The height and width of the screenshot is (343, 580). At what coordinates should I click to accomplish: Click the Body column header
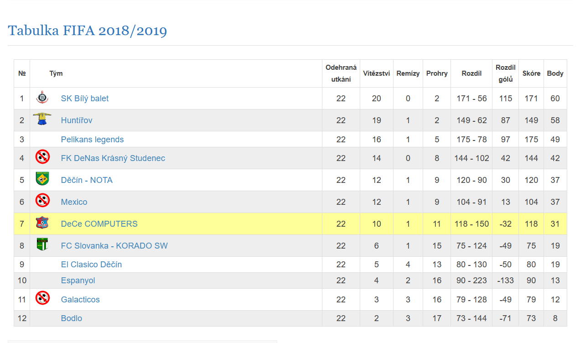(555, 73)
